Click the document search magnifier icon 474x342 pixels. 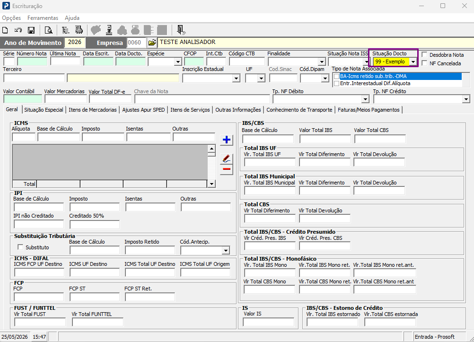tap(48, 30)
